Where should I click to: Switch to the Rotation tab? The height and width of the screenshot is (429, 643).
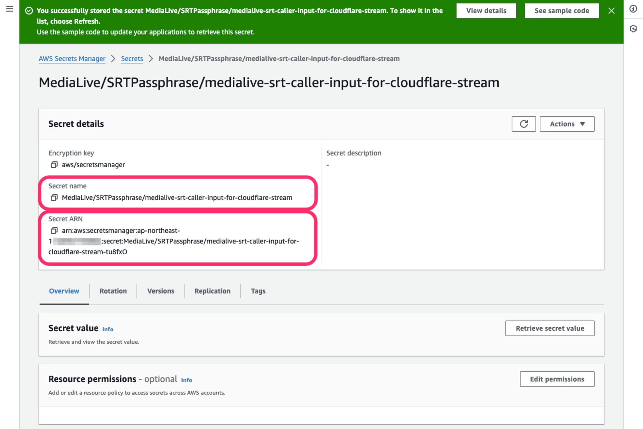[113, 291]
